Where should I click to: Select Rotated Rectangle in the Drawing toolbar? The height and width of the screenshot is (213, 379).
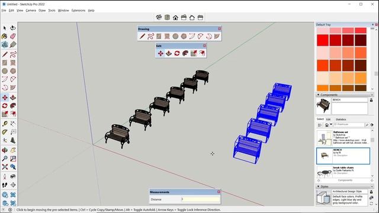click(167, 37)
